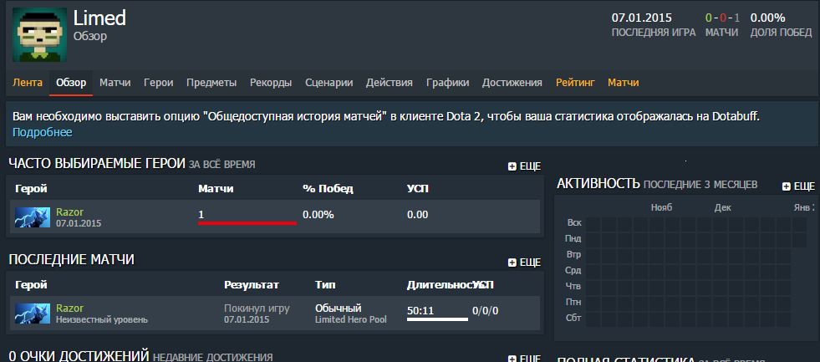Click the Limed player avatar

[x=39, y=35]
